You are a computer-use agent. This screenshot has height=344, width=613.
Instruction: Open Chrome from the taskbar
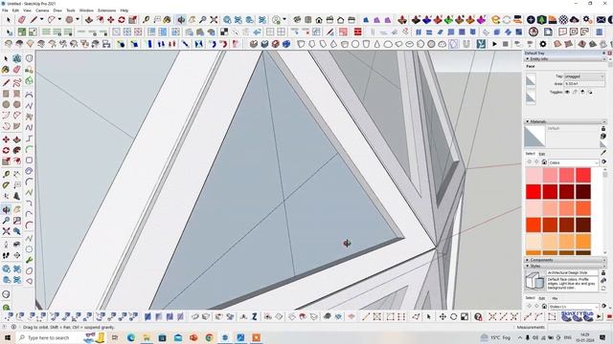[209, 337]
